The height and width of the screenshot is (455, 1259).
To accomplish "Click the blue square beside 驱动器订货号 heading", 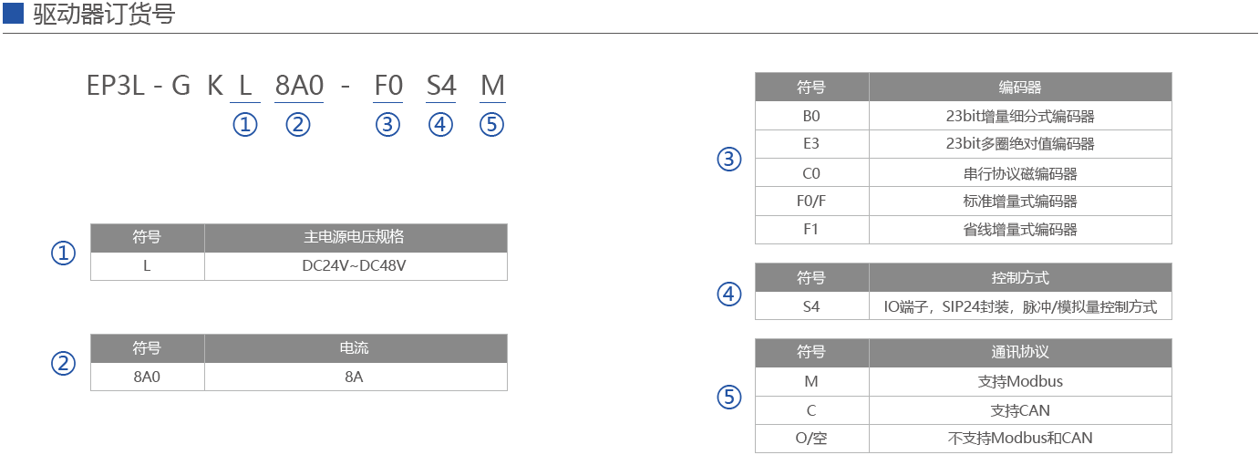I will click(x=13, y=15).
